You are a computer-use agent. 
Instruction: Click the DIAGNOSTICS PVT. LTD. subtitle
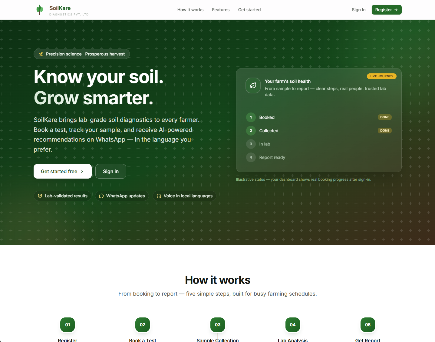(x=69, y=15)
